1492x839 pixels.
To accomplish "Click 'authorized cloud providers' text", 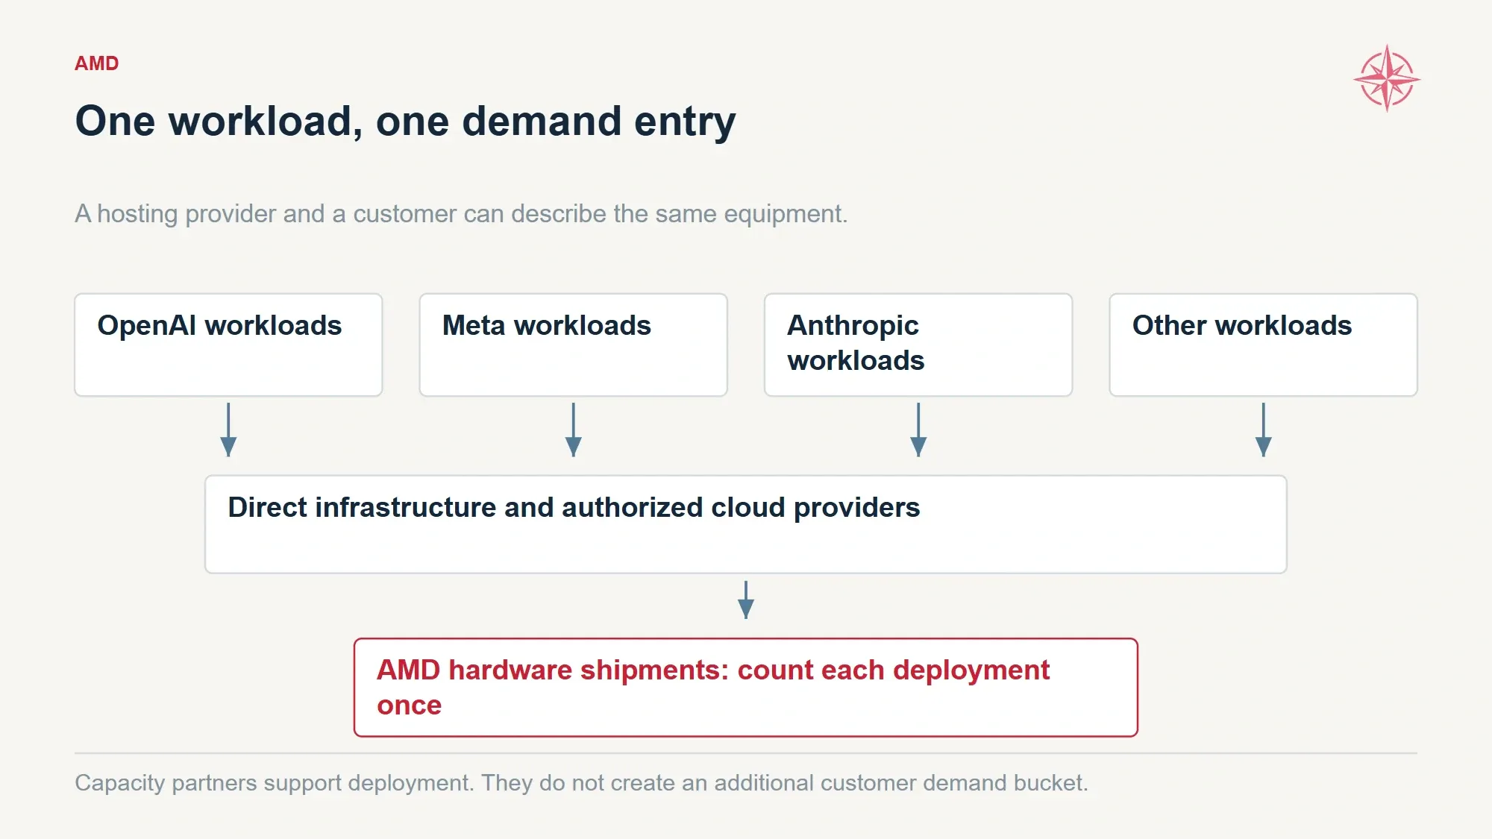I will (x=741, y=508).
